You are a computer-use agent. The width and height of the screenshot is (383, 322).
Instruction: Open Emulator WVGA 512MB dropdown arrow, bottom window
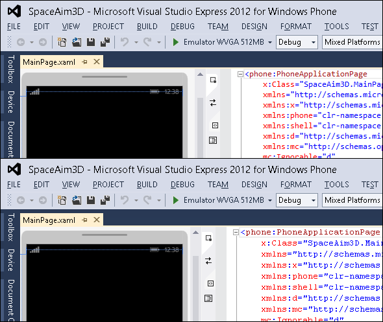point(270,200)
